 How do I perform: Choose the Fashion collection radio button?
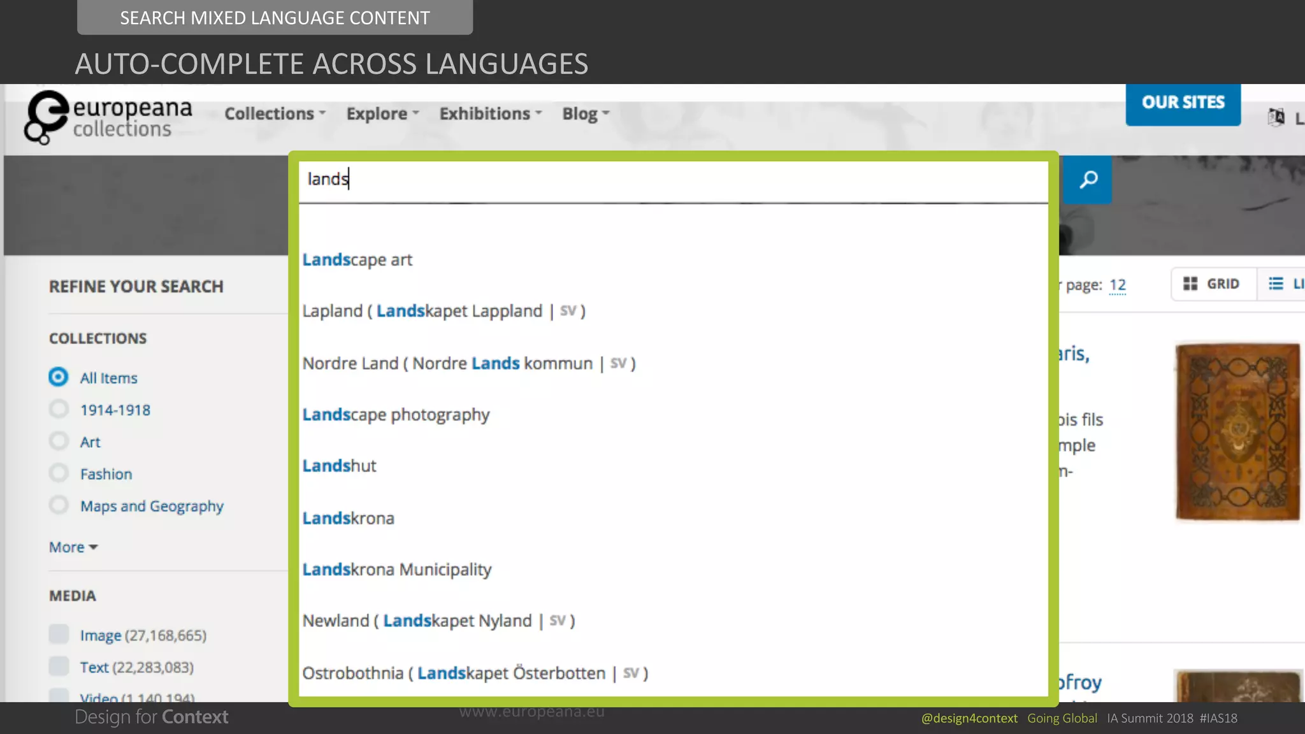pyautogui.click(x=59, y=473)
